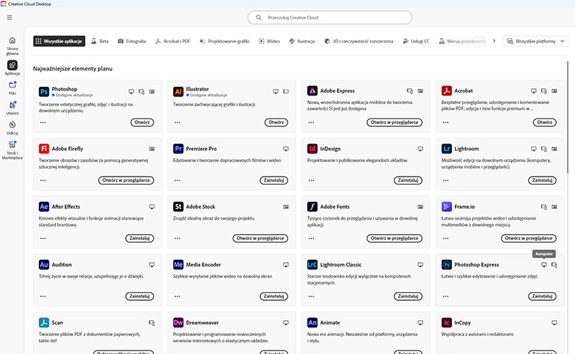This screenshot has width=575, height=354.
Task: Install Lightroom with Zainstaluj
Action: (543, 180)
